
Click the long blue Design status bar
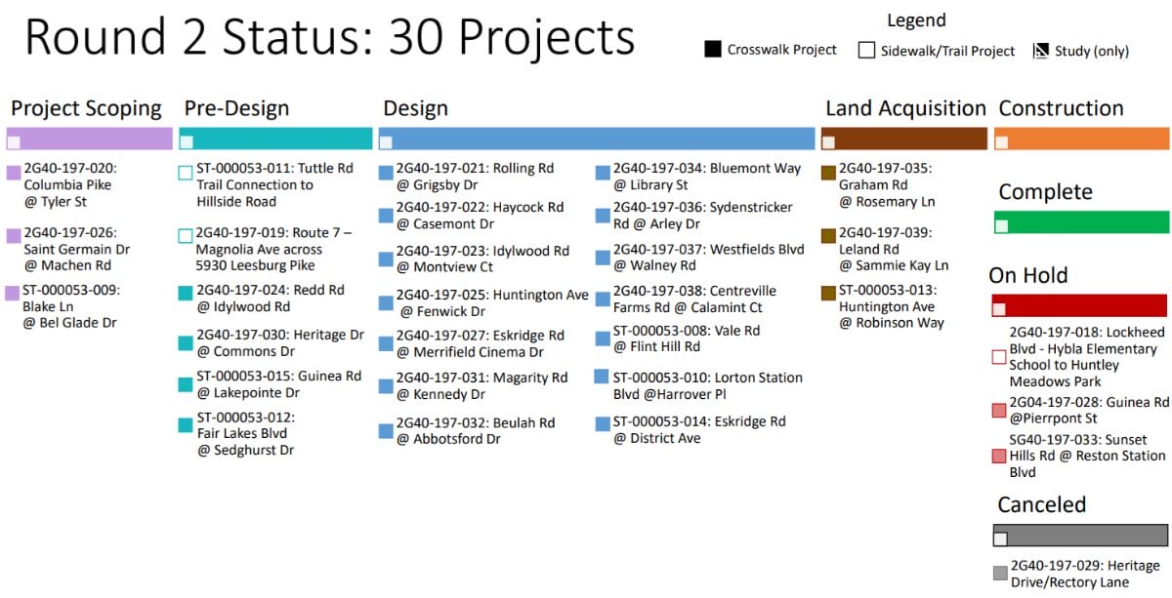tap(597, 139)
